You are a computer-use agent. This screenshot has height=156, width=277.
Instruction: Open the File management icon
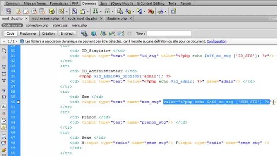[103, 33]
